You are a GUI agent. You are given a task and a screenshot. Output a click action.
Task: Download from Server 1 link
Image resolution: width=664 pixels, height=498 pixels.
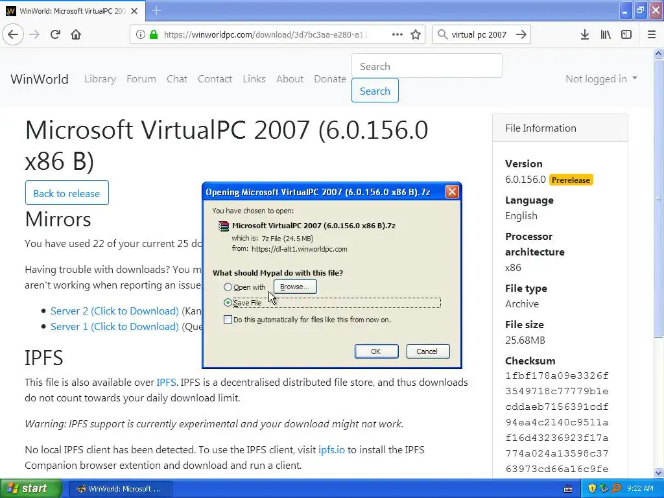click(x=114, y=327)
